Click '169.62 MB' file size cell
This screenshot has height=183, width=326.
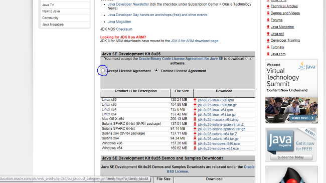179,148
